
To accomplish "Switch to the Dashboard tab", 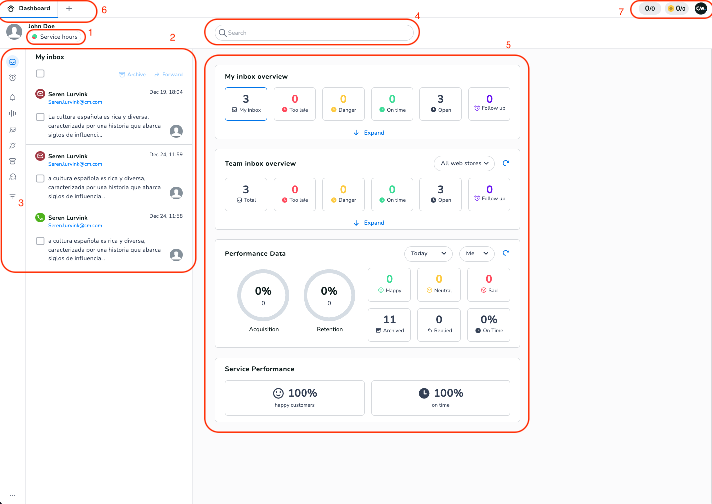I will pos(29,9).
